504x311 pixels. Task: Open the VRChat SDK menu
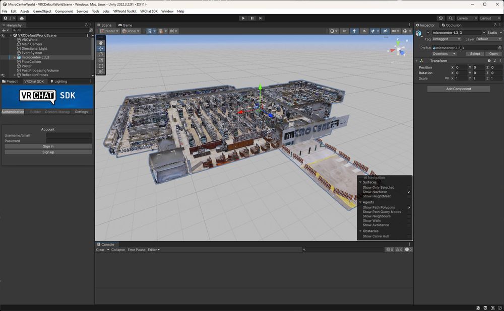tap(149, 11)
